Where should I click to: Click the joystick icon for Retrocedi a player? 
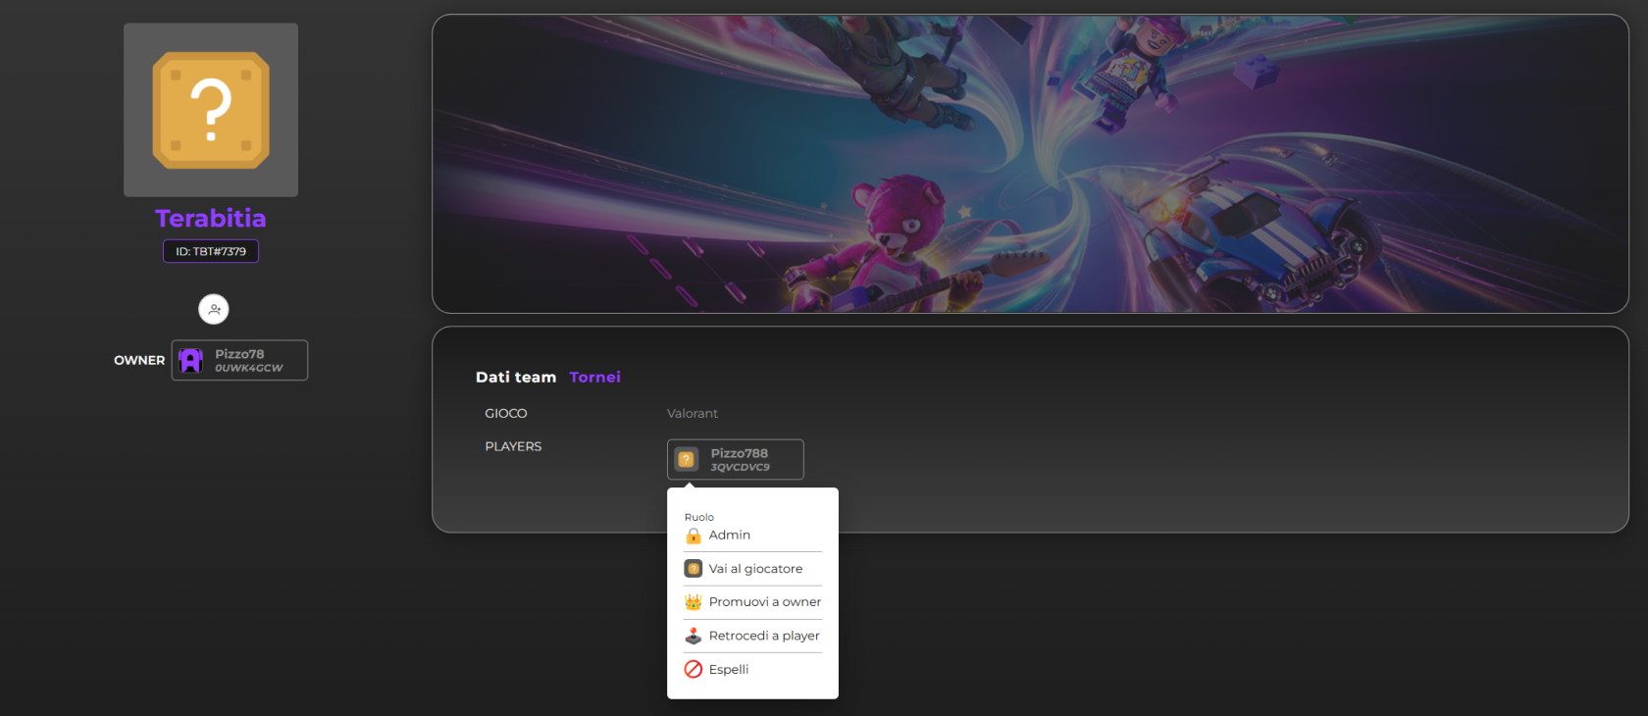tap(693, 636)
